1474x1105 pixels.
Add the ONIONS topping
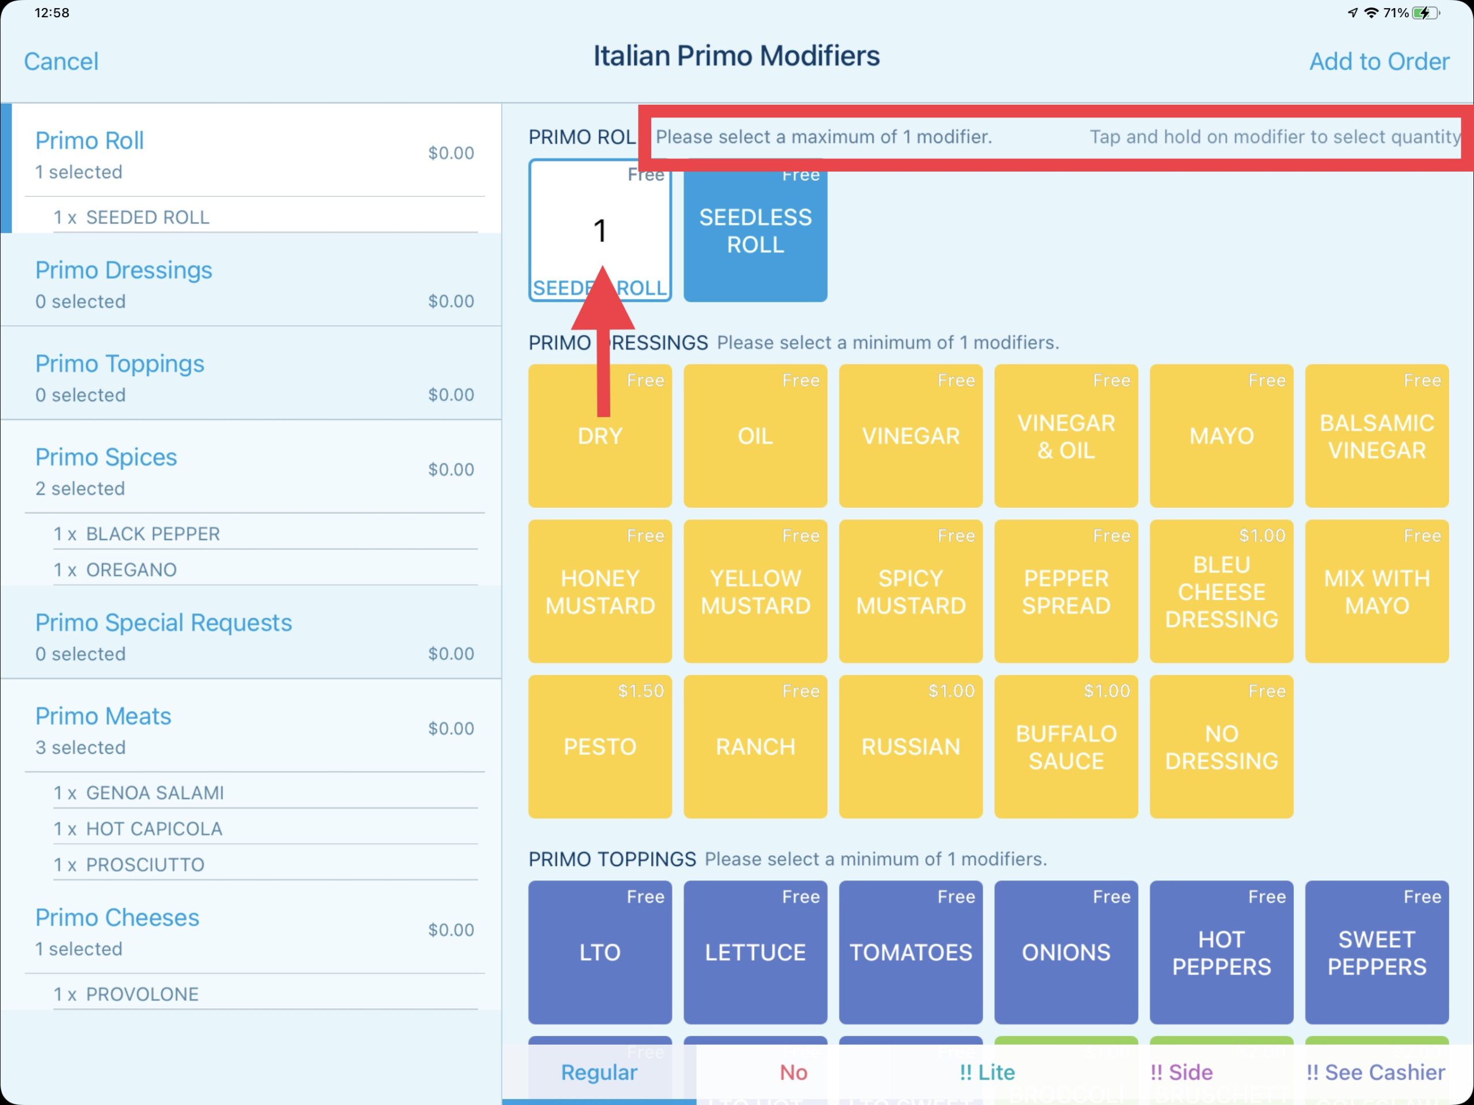click(x=1066, y=952)
